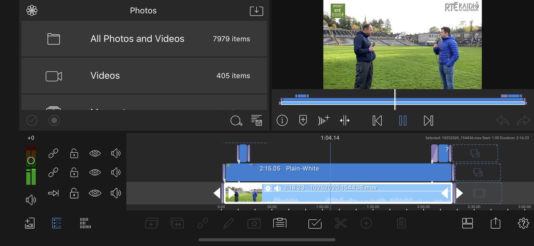Open the Videos album with 405 items
This screenshot has height=246, width=534.
point(144,75)
